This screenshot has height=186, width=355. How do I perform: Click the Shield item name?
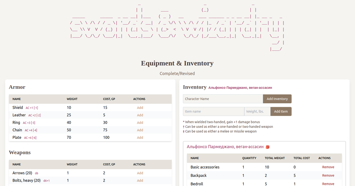[18, 108]
